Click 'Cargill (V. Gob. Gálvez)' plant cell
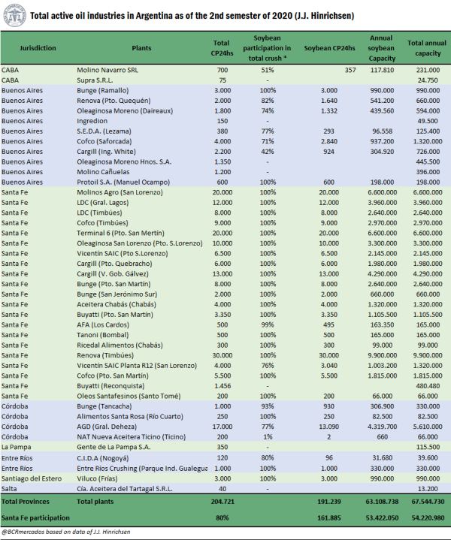This screenshot has height=540, width=451. (x=113, y=274)
